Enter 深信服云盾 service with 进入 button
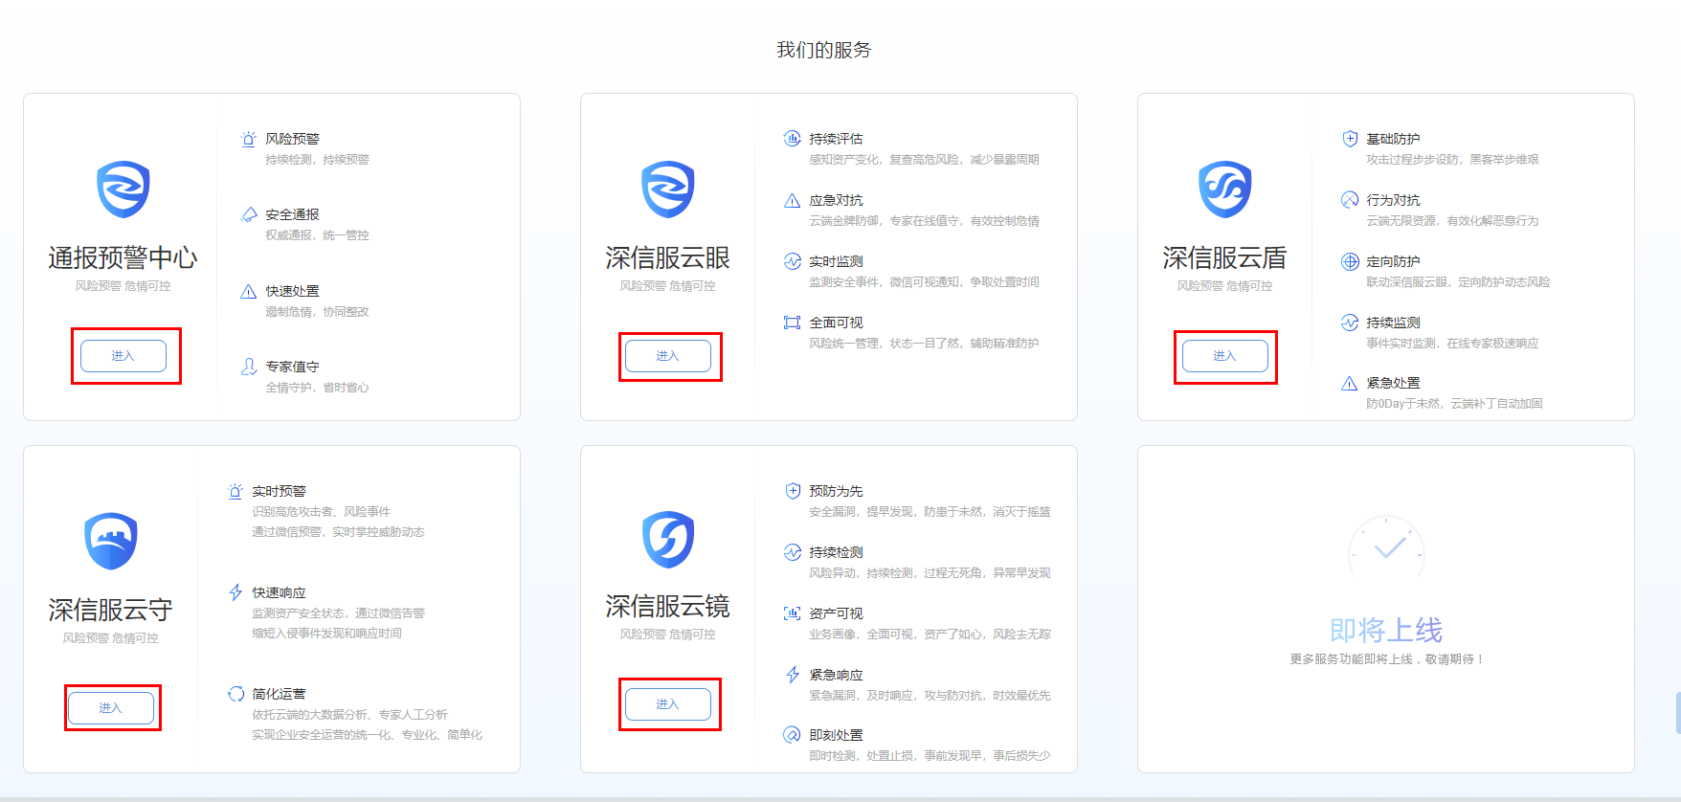The height and width of the screenshot is (802, 1681). click(x=1225, y=356)
